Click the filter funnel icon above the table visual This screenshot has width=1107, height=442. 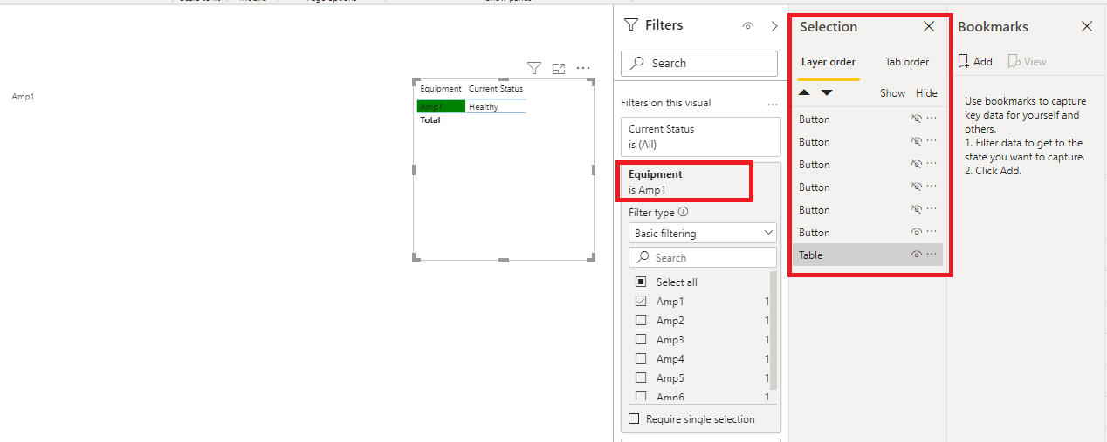[534, 68]
